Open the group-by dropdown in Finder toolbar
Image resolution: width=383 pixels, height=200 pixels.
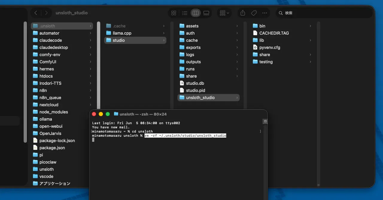(224, 13)
